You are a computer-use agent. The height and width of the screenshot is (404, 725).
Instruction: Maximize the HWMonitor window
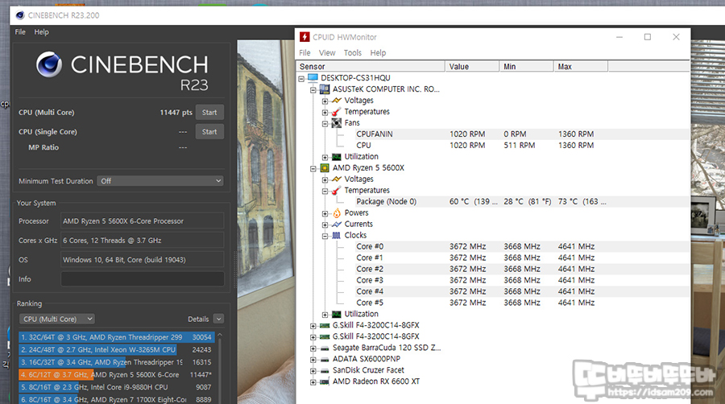point(648,37)
